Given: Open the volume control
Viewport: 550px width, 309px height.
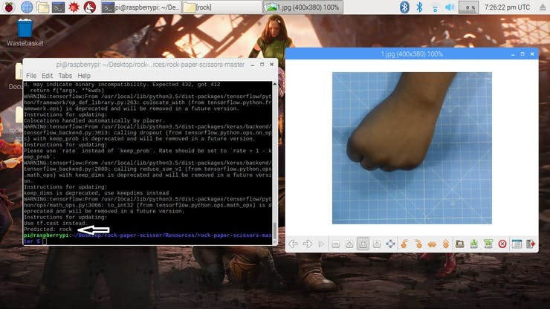Looking at the screenshot, I should [x=450, y=7].
